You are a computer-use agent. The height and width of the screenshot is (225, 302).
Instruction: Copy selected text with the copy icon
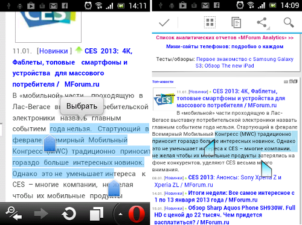click(x=236, y=22)
